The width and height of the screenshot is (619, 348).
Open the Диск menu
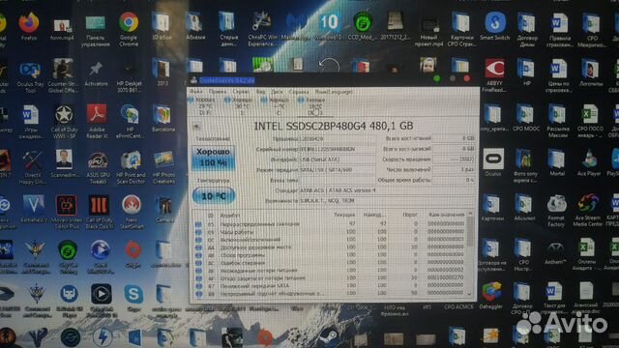tap(278, 92)
